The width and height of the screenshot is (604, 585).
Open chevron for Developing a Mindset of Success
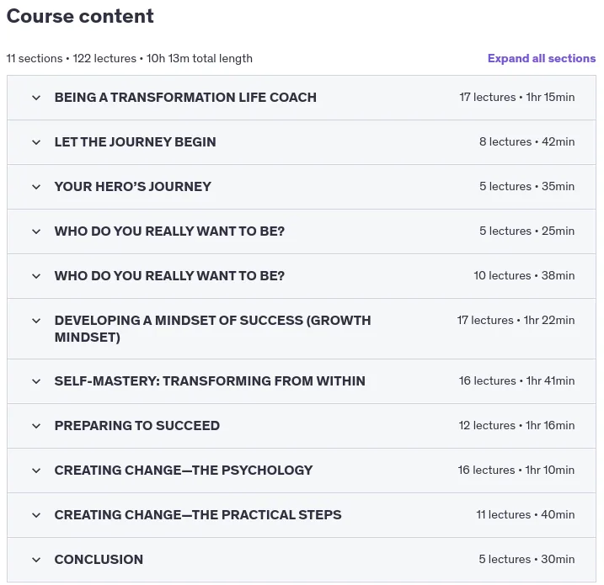pos(36,321)
